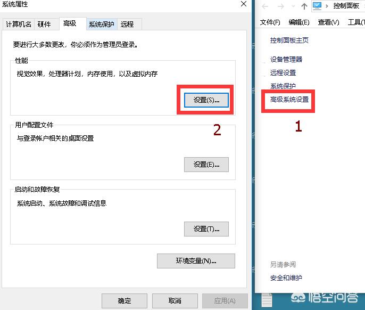Open performance 设置(S) button
The height and width of the screenshot is (310, 365).
click(206, 100)
